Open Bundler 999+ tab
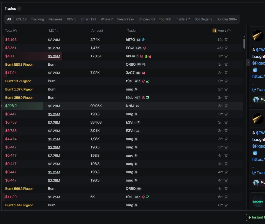The height and width of the screenshot is (224, 265). 226,19
